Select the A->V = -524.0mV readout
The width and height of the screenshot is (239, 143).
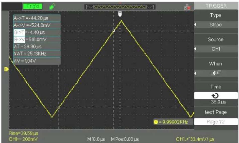(37, 25)
